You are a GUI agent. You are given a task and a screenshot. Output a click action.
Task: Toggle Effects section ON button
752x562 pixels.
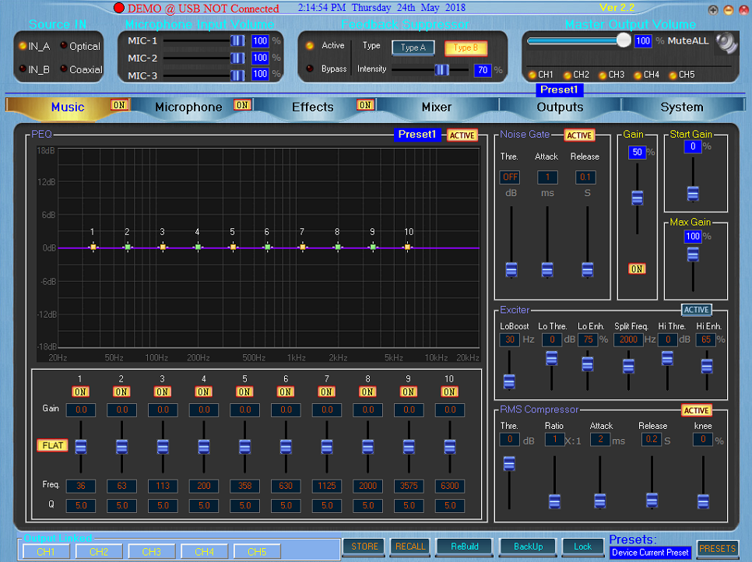365,105
